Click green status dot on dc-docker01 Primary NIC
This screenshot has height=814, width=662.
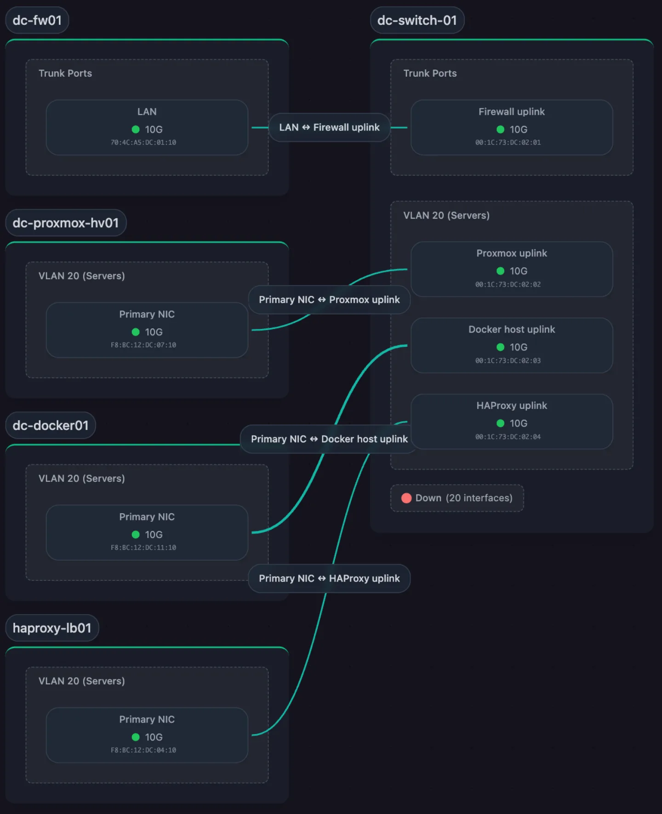coord(136,534)
